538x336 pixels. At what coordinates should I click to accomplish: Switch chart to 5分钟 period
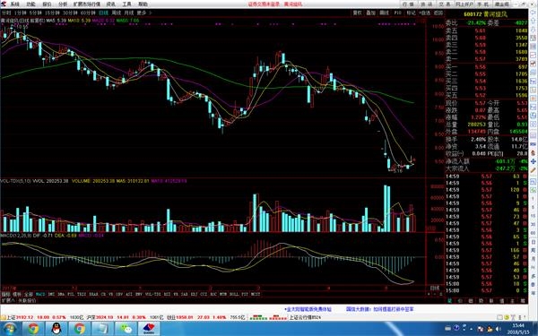click(x=35, y=13)
